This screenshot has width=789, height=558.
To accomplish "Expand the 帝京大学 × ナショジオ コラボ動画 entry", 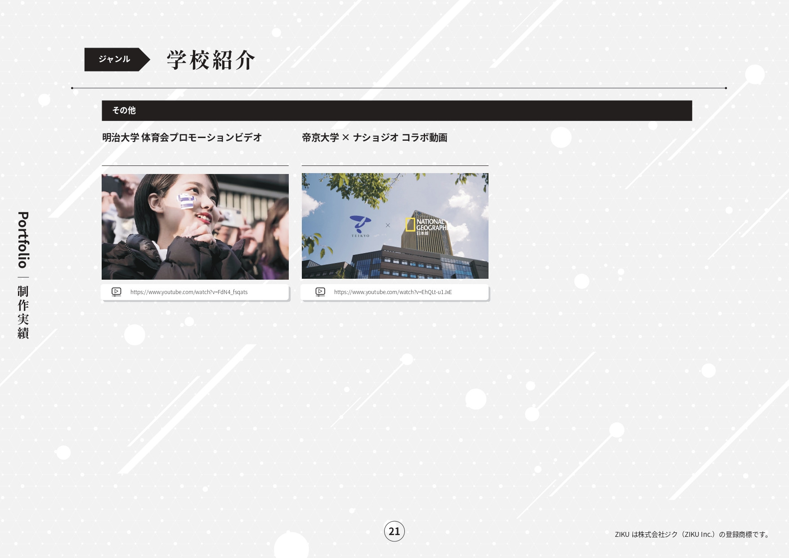I will tap(375, 137).
